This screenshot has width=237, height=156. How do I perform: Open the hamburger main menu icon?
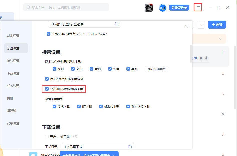click(198, 8)
